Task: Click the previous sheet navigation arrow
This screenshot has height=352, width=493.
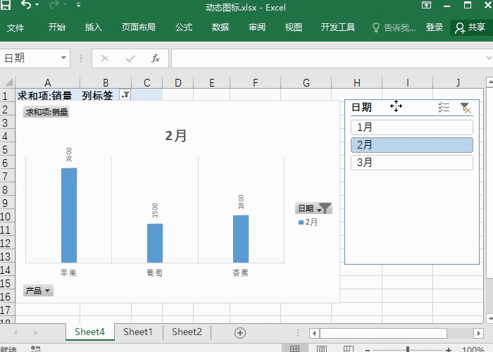Action: coord(15,332)
